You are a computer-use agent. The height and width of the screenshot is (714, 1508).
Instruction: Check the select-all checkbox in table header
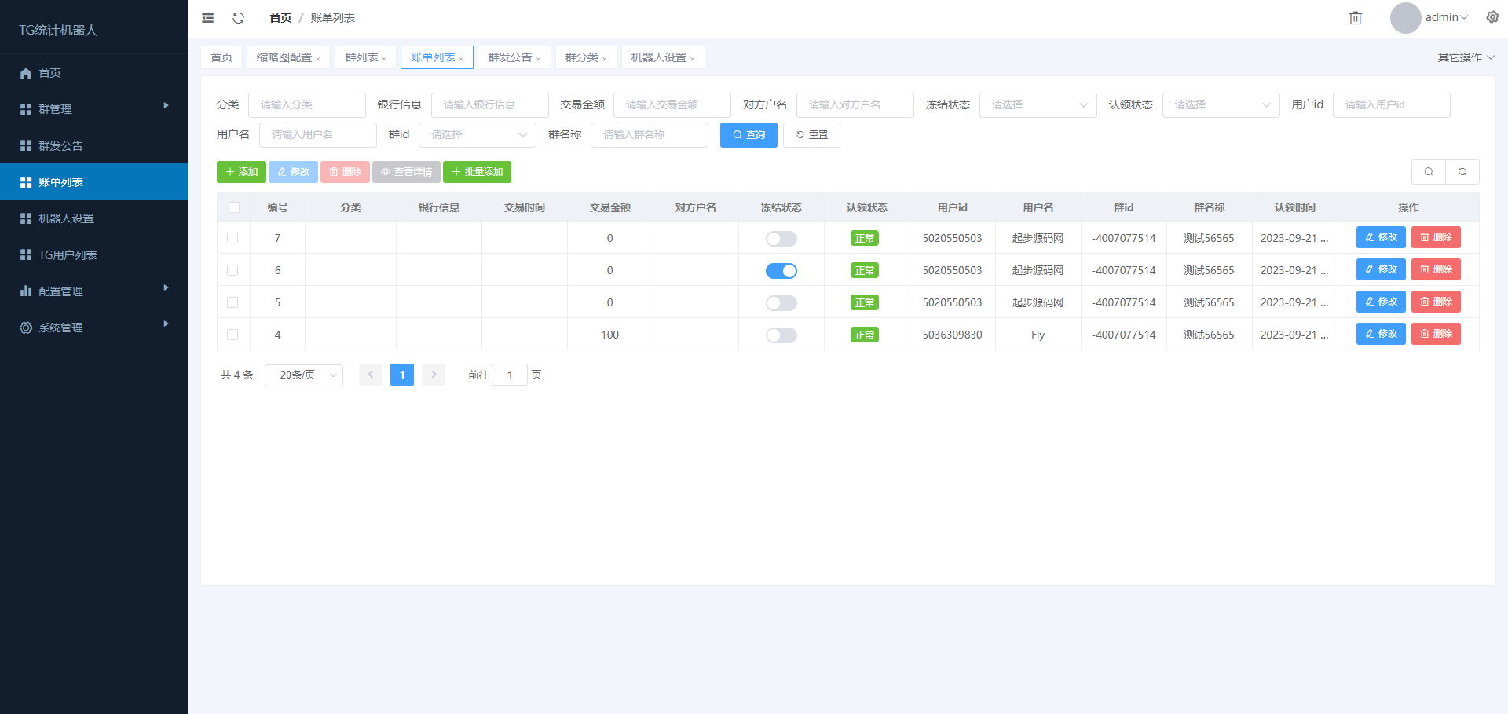234,207
